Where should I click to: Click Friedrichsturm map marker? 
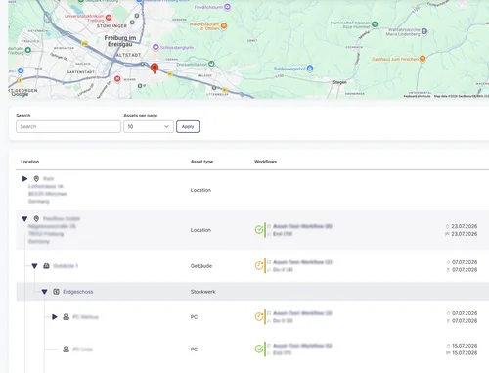pos(228,7)
